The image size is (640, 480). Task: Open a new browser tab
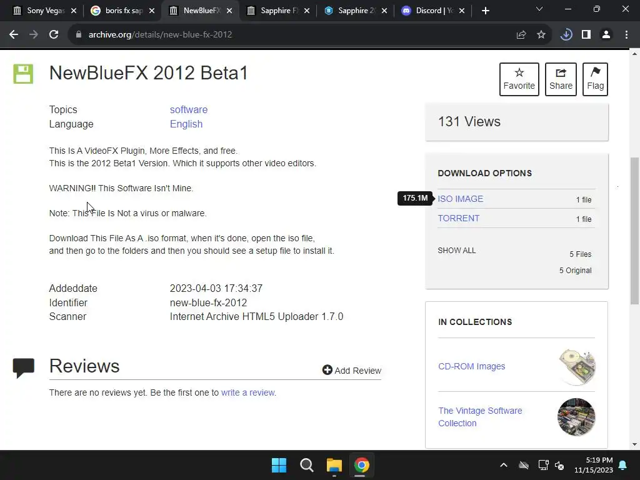pos(485,11)
